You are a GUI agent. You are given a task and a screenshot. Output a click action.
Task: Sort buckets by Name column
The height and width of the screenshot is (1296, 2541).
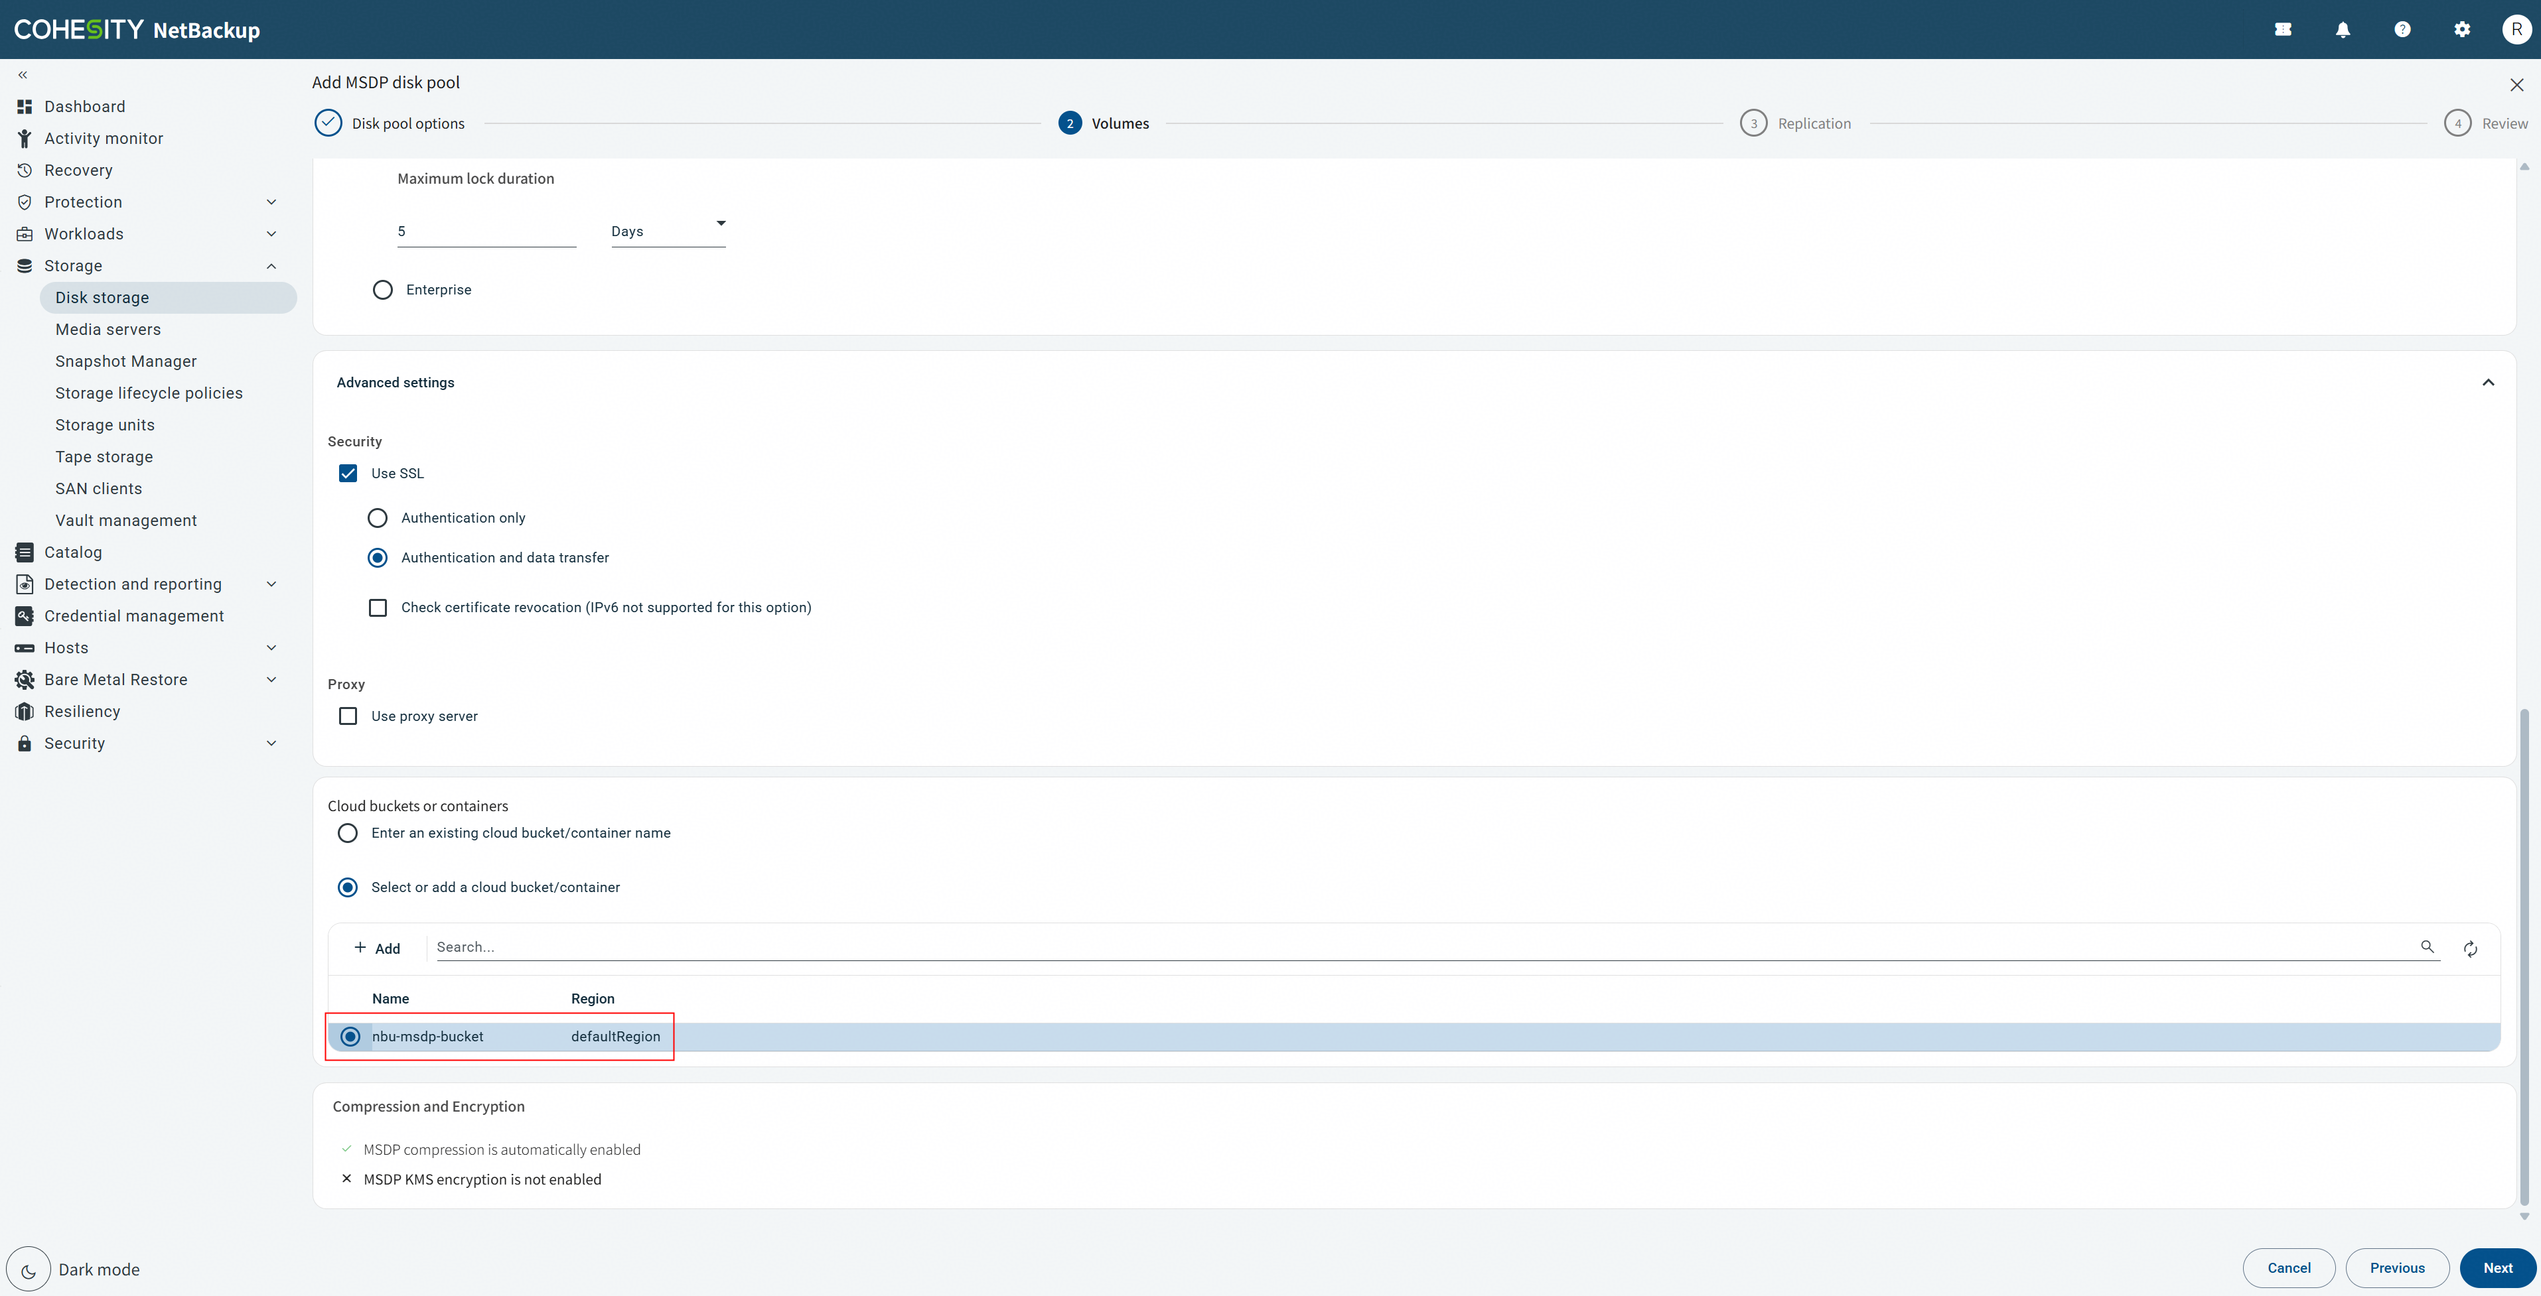pyautogui.click(x=391, y=1000)
